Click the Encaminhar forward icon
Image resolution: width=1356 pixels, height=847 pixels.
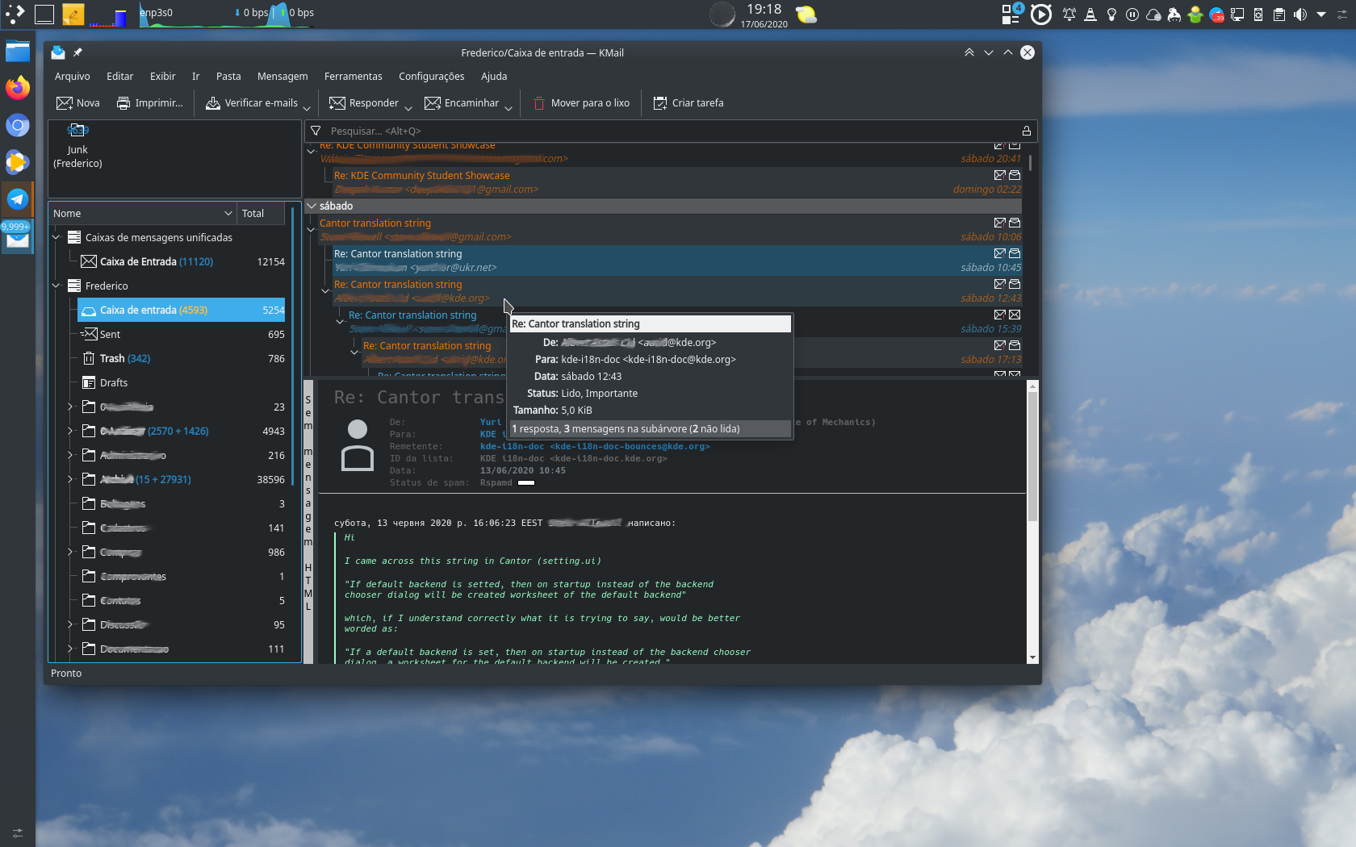click(x=433, y=103)
